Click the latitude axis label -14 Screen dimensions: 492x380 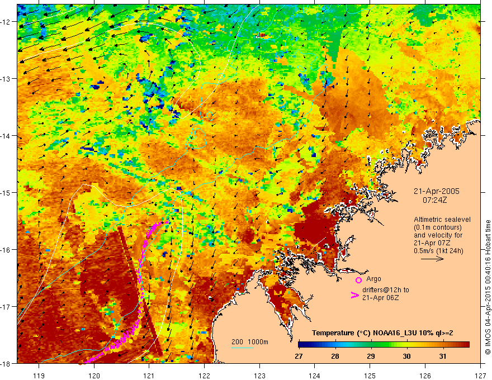(x=6, y=135)
